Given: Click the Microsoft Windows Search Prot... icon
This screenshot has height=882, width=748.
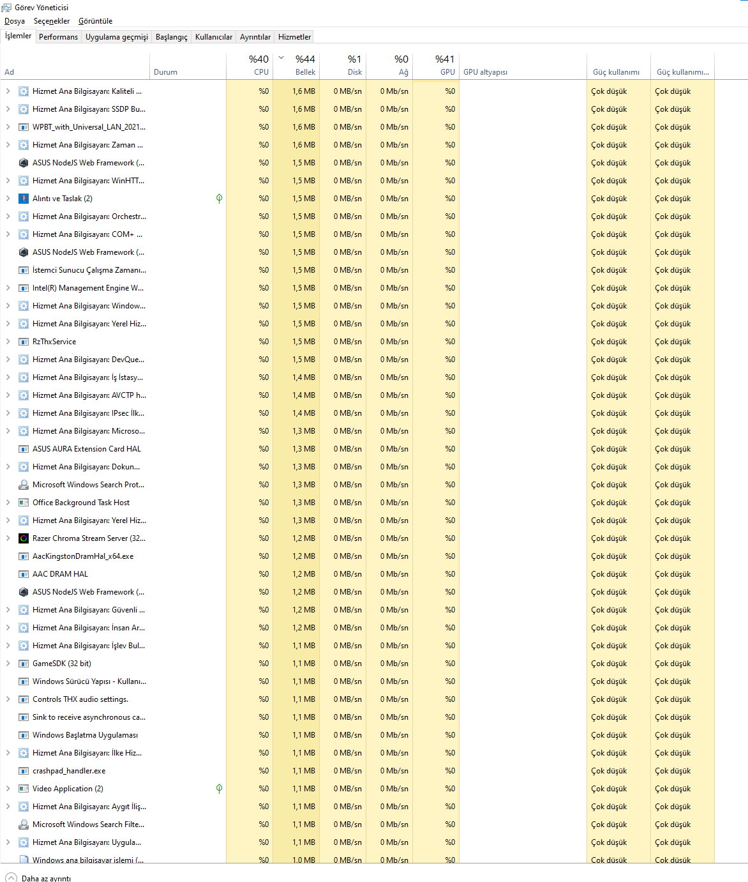Looking at the screenshot, I should pos(24,485).
